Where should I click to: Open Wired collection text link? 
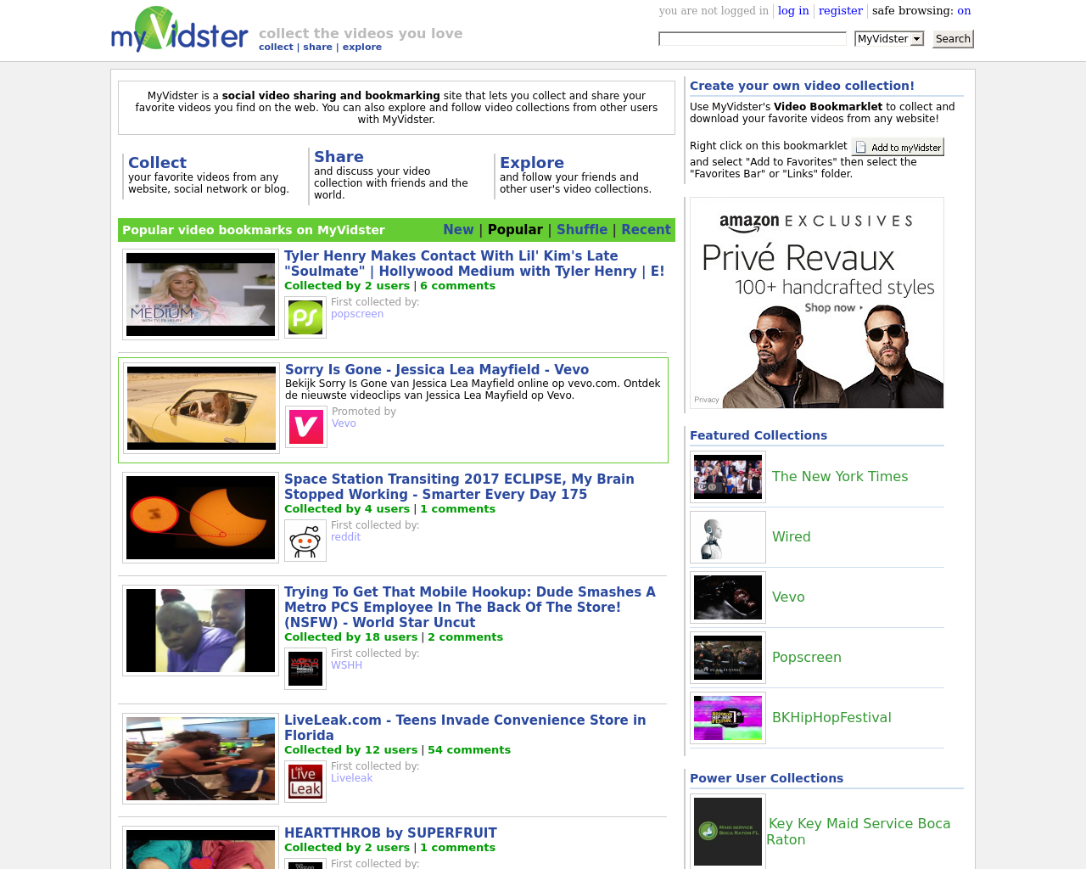(x=792, y=537)
